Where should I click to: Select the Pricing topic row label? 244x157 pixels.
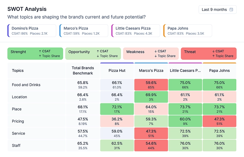pos(18,121)
